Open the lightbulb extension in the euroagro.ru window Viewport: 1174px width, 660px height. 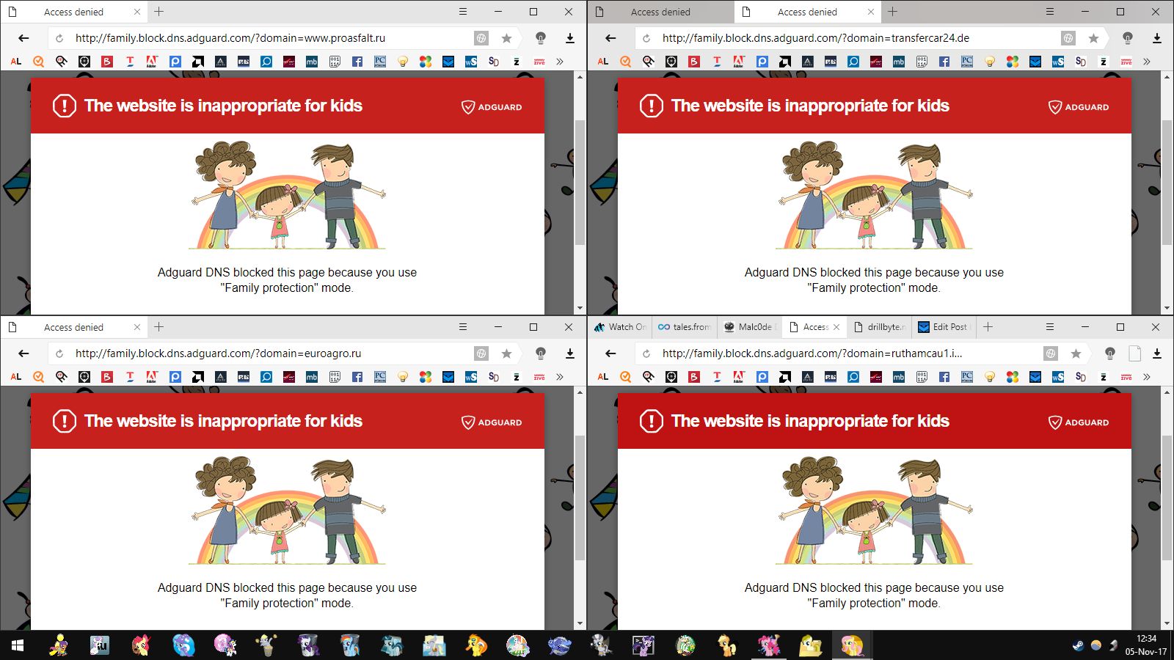click(541, 353)
